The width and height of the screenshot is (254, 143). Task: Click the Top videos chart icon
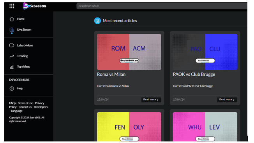[x=12, y=67]
